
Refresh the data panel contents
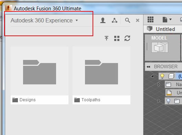pos(127,38)
